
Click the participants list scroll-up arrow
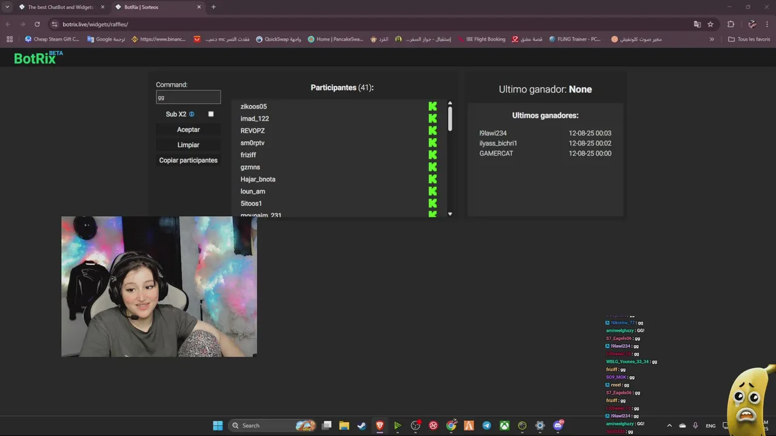pyautogui.click(x=450, y=103)
